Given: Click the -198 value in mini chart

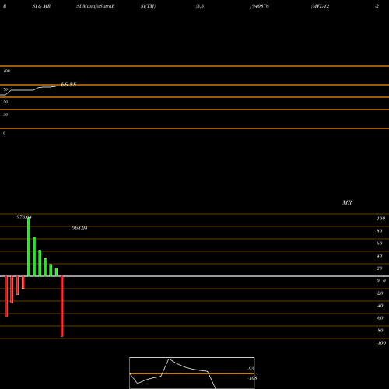Looking at the screenshot, I should click(x=252, y=378).
